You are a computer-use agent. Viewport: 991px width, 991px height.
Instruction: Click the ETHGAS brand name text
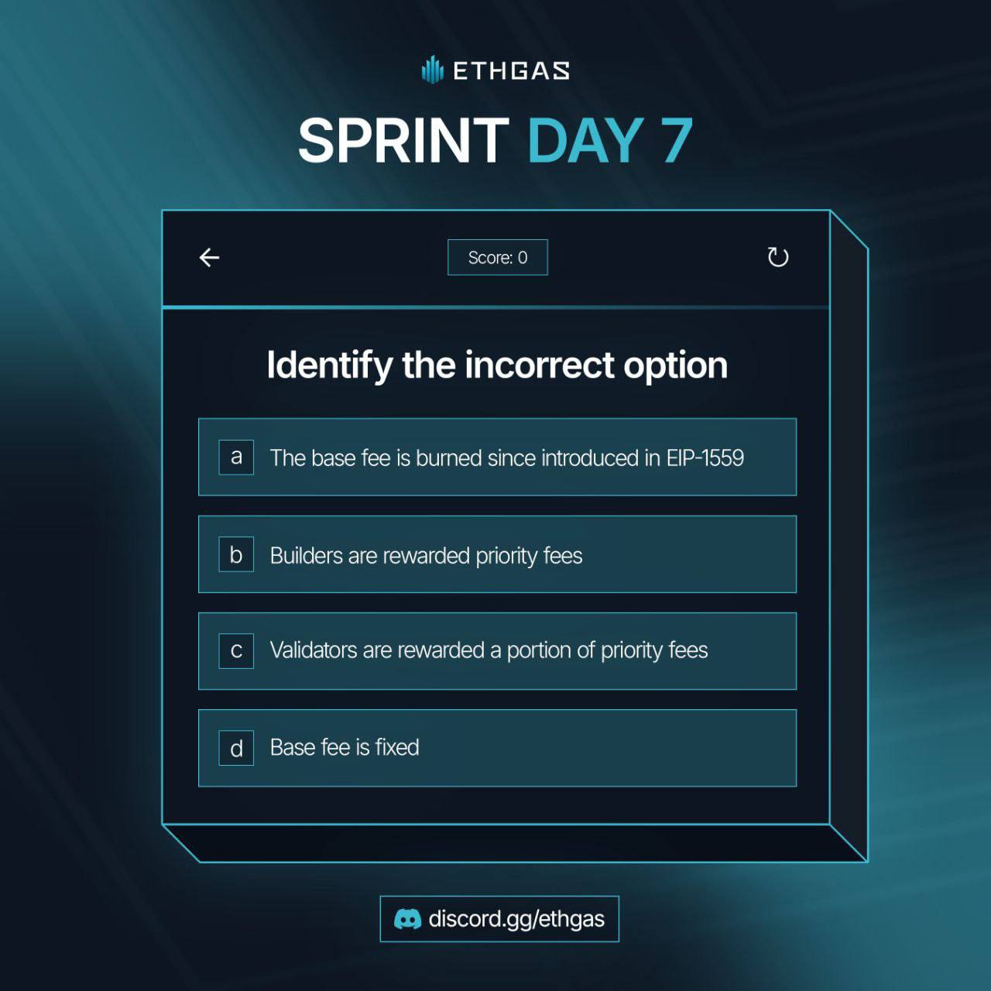click(x=511, y=71)
